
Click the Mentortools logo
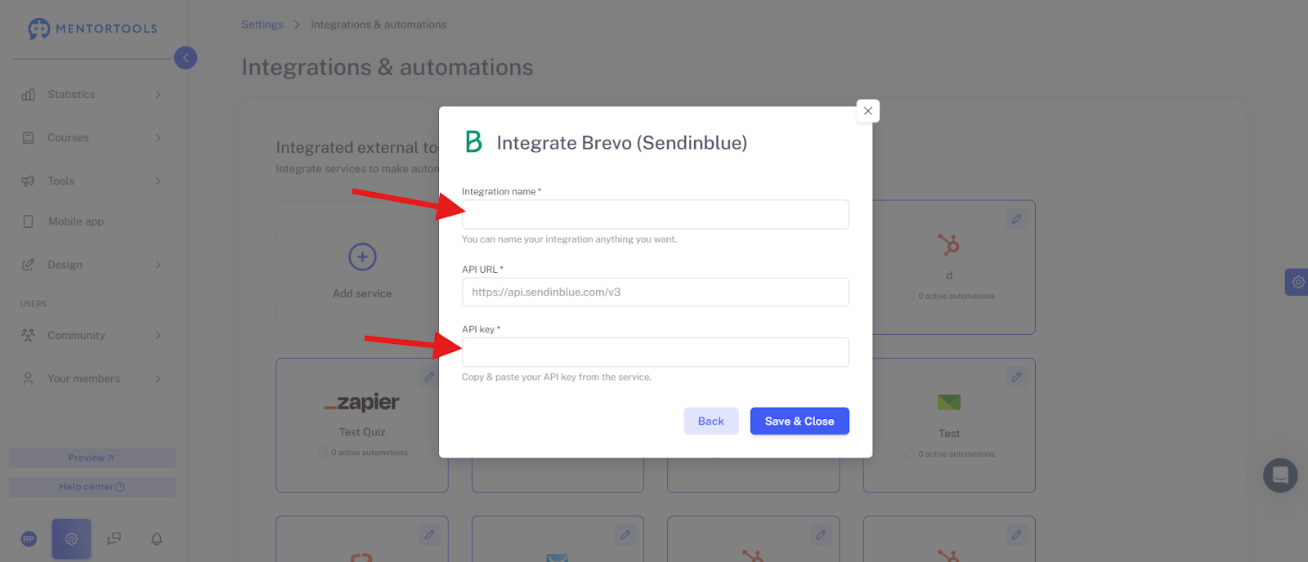click(92, 29)
